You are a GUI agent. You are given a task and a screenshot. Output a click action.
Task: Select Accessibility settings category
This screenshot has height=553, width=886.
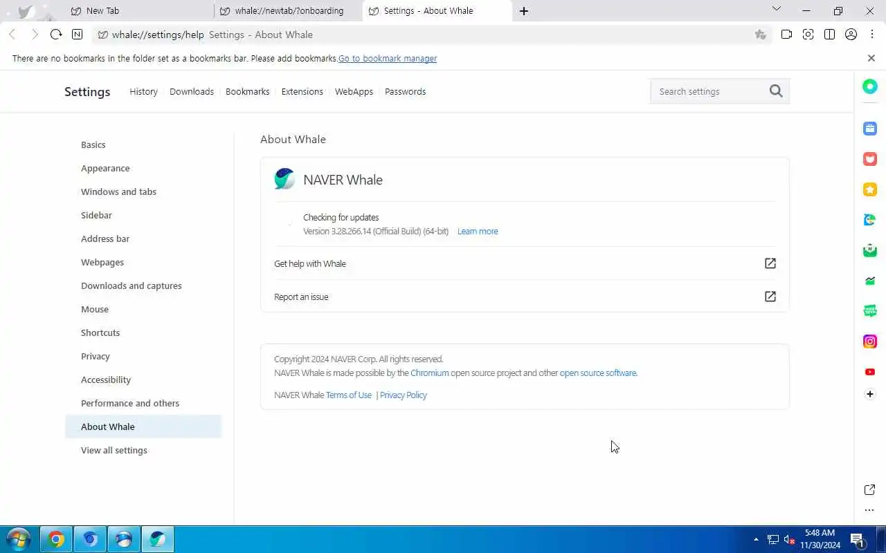(x=106, y=379)
